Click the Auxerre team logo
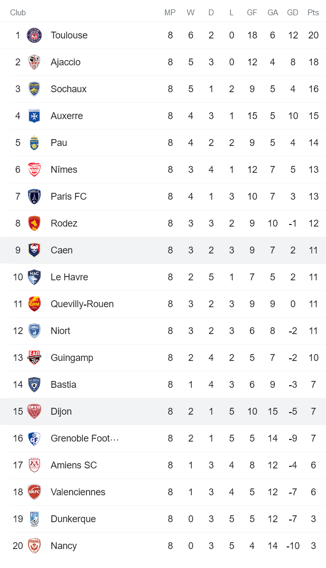The width and height of the screenshot is (326, 568). click(x=34, y=115)
